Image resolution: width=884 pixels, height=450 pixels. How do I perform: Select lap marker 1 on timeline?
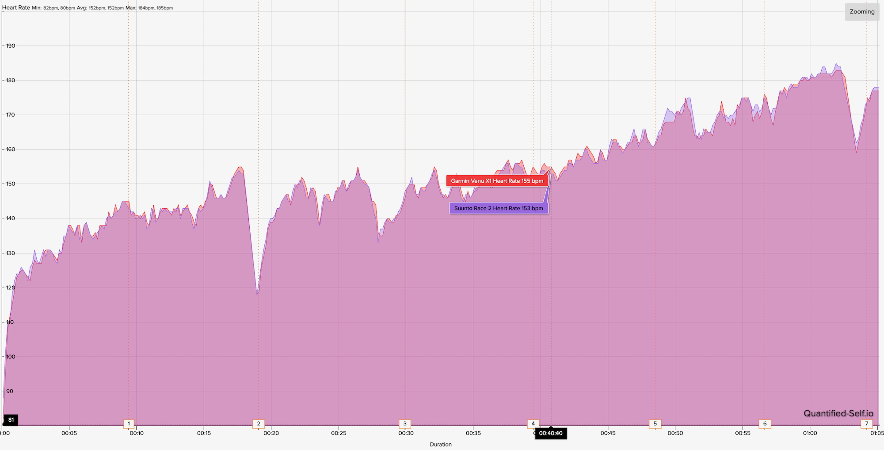[129, 424]
